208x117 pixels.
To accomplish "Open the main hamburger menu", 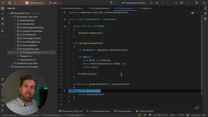I will tap(9, 3).
